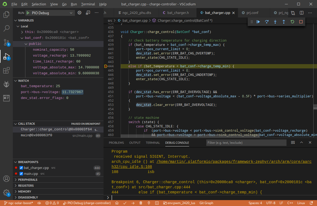
Task: Click PlatformIO serial monitor plug icon
Action: pyautogui.click(x=149, y=203)
